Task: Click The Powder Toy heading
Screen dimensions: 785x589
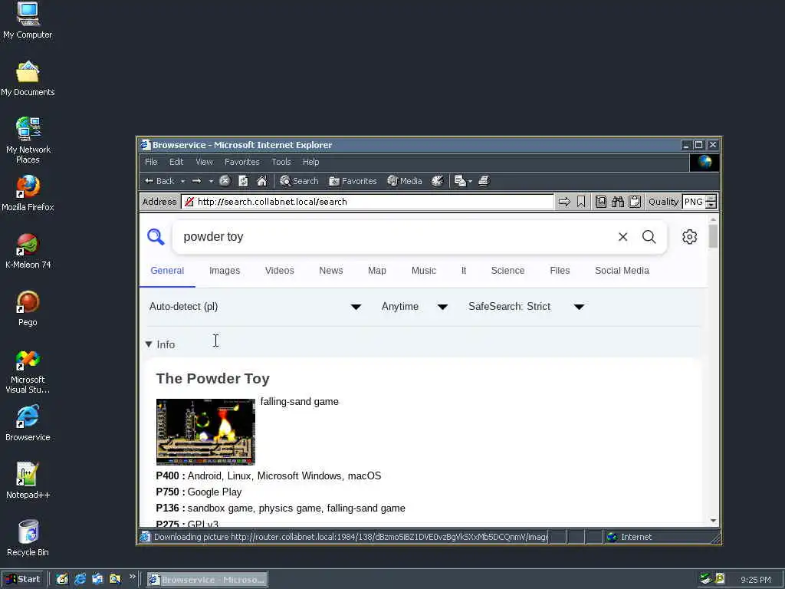Action: tap(213, 379)
